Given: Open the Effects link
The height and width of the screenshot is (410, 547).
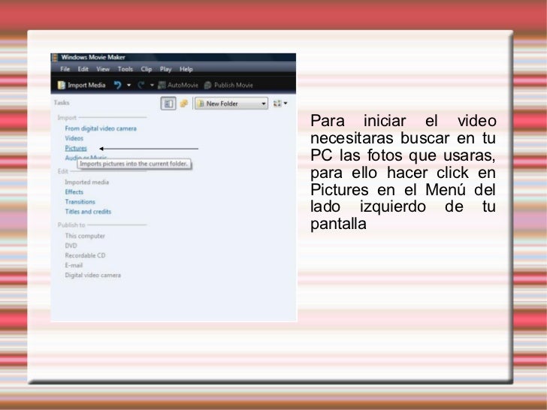Looking at the screenshot, I should coord(74,191).
